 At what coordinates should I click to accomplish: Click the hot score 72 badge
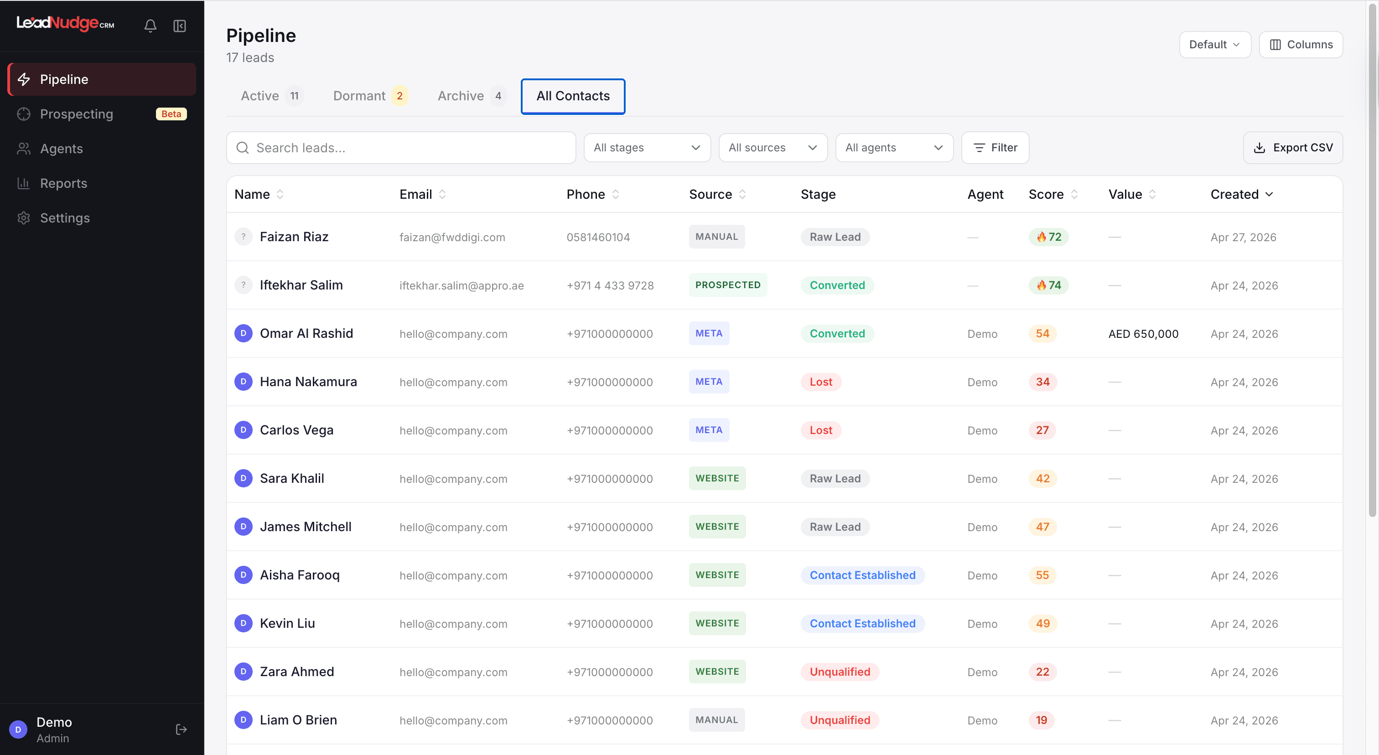1048,237
